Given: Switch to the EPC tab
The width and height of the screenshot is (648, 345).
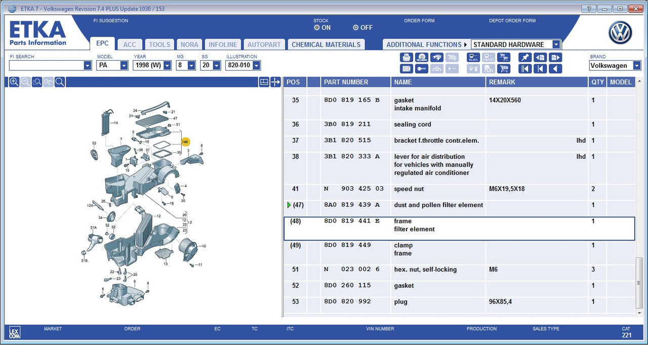Looking at the screenshot, I should click(x=102, y=44).
